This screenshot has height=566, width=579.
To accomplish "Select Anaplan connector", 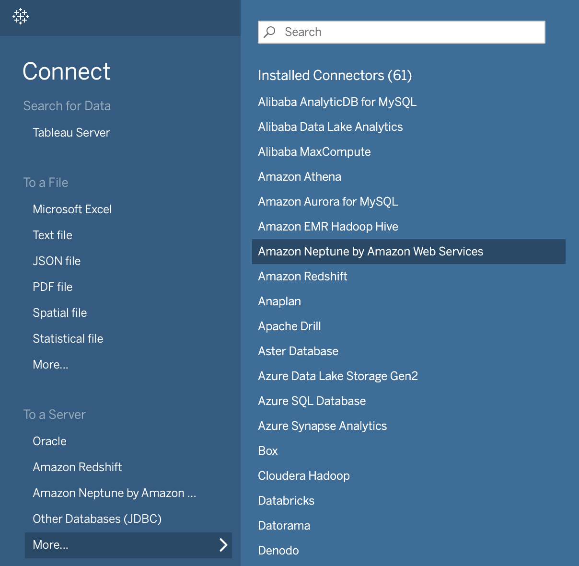I will (279, 301).
